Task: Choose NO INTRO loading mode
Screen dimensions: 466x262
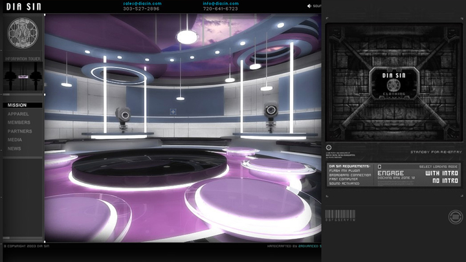Action: point(445,180)
